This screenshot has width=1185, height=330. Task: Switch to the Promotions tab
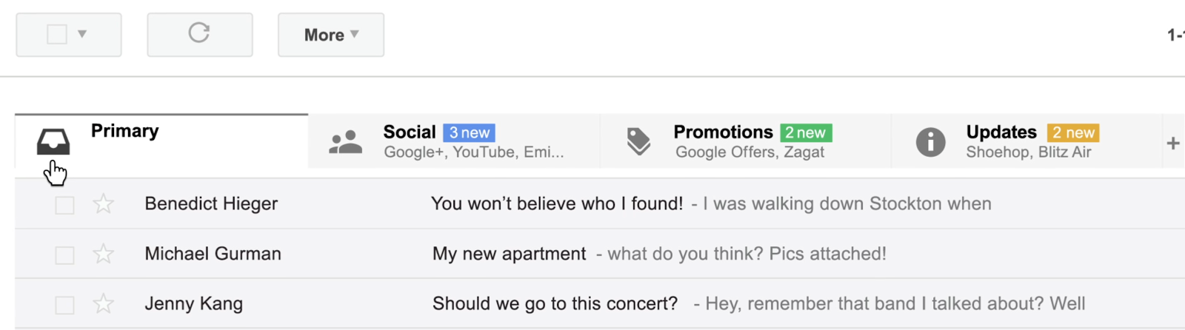point(746,141)
